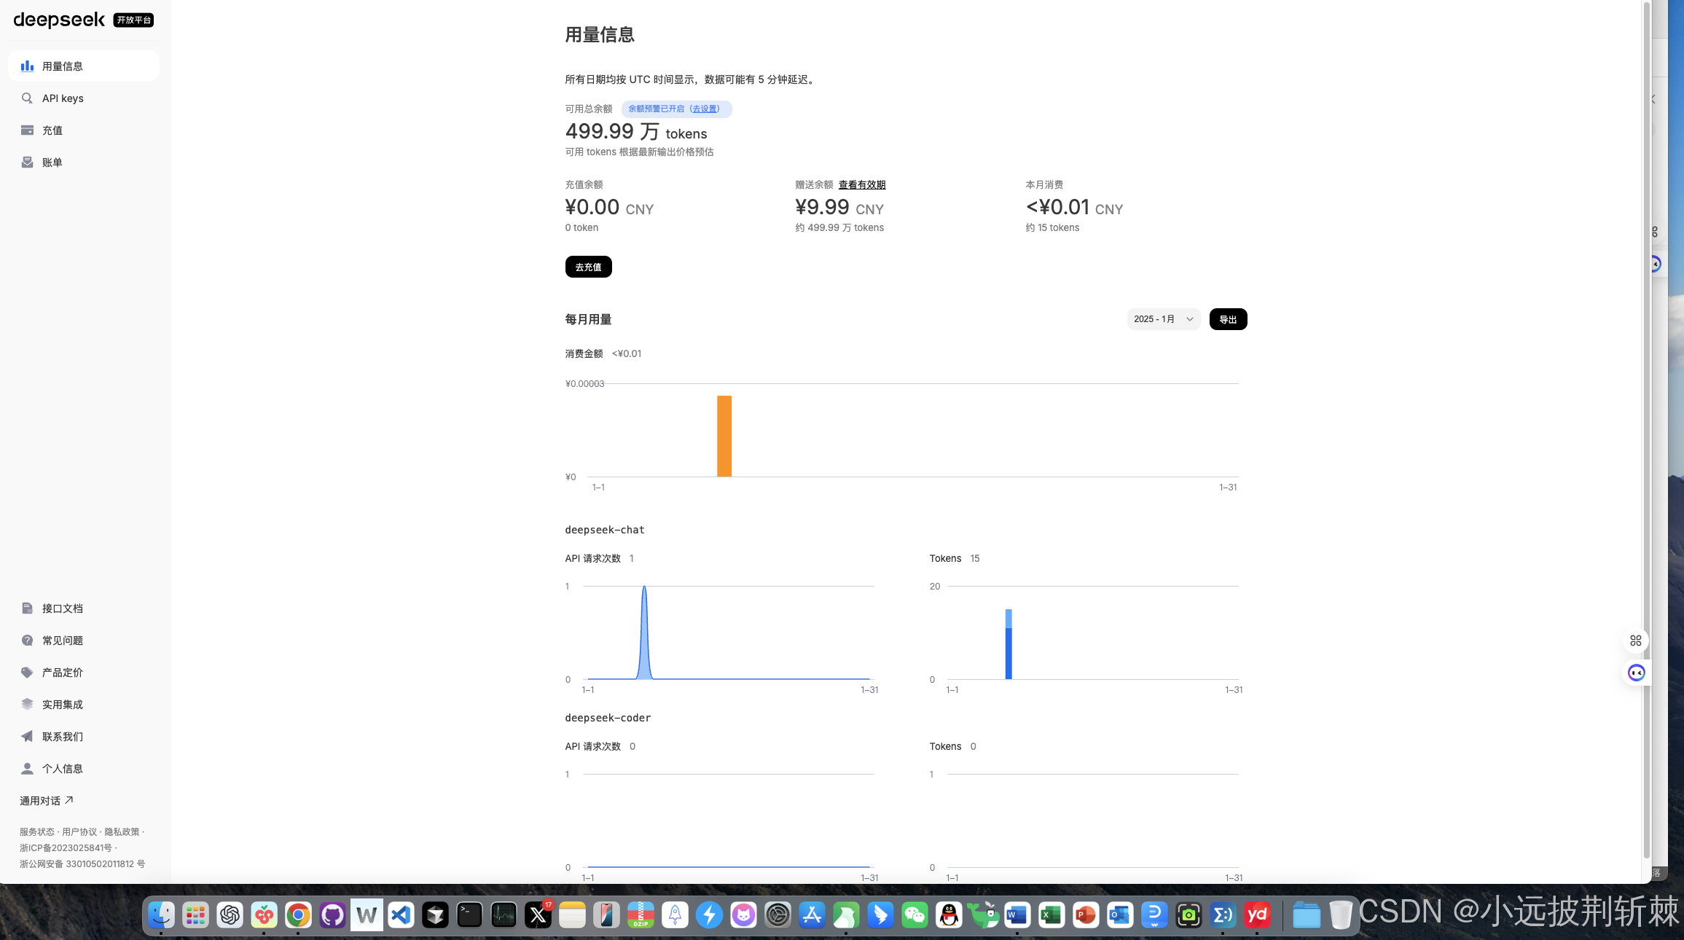Open Activity Monitor from the dock
Screen dimensions: 1684x940
[x=504, y=915]
